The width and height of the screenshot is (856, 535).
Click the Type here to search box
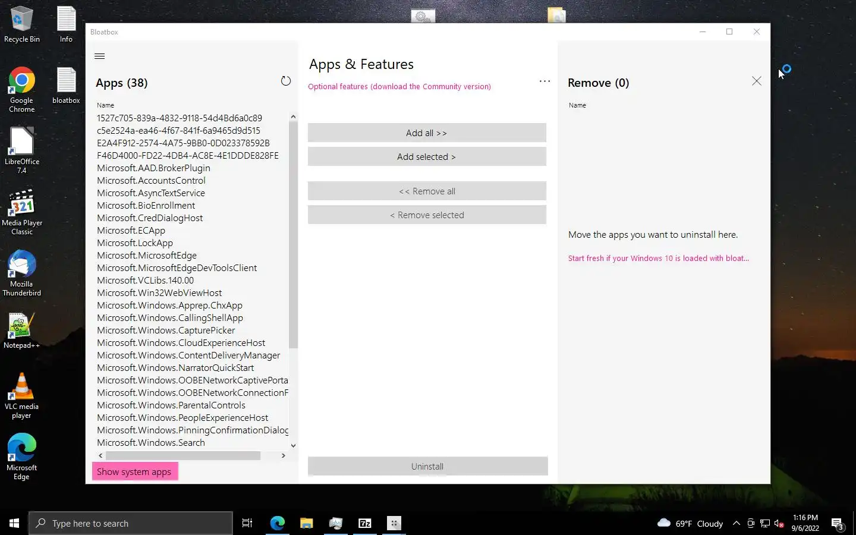[131, 523]
